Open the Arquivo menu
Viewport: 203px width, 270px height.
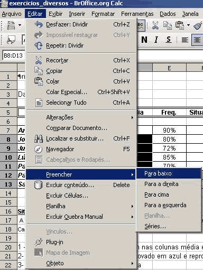12,14
